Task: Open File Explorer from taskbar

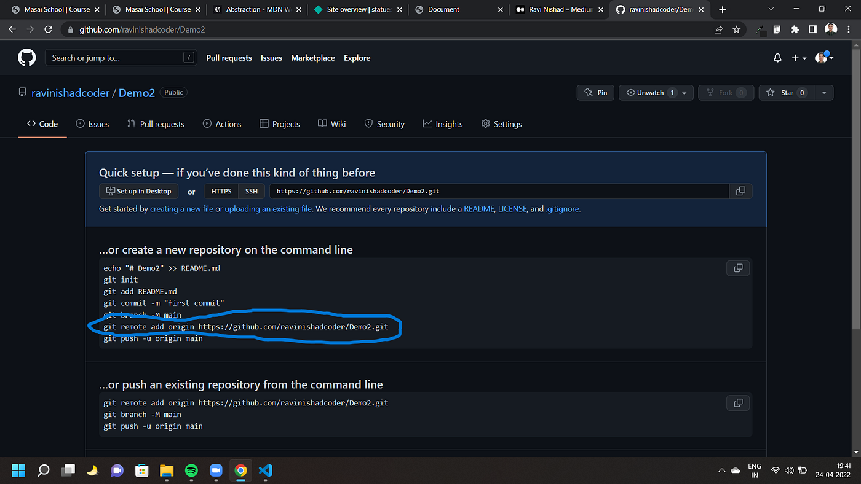Action: [167, 471]
